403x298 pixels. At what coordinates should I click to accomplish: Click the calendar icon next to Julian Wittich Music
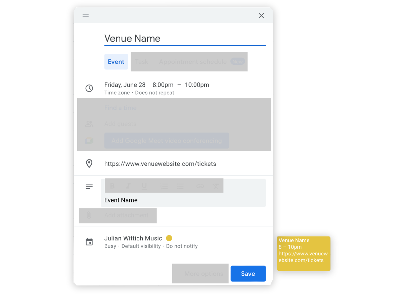(x=89, y=241)
